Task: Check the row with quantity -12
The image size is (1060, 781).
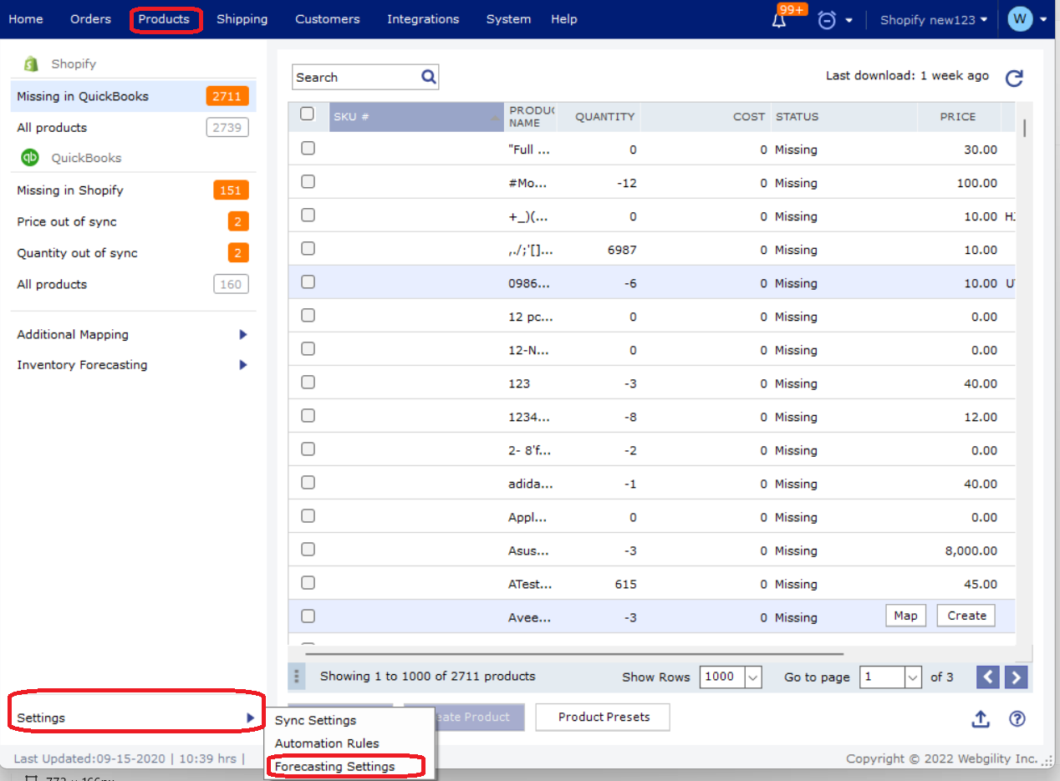Action: click(308, 181)
